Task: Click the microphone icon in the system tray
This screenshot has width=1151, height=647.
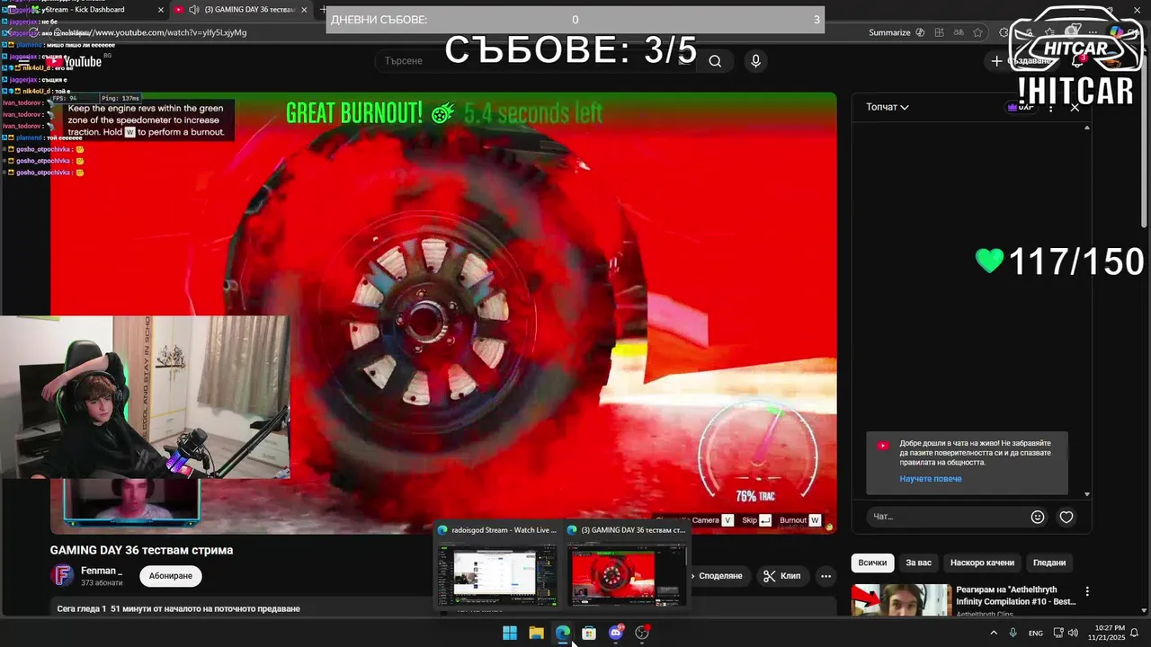Action: click(1013, 633)
